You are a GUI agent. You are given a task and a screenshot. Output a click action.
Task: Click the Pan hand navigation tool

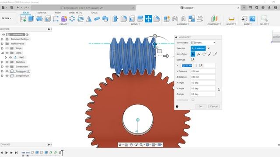point(131,145)
